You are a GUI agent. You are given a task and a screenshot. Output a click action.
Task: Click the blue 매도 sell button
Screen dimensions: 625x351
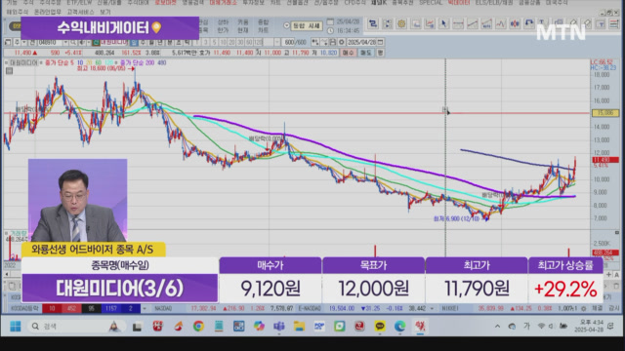coord(365,53)
